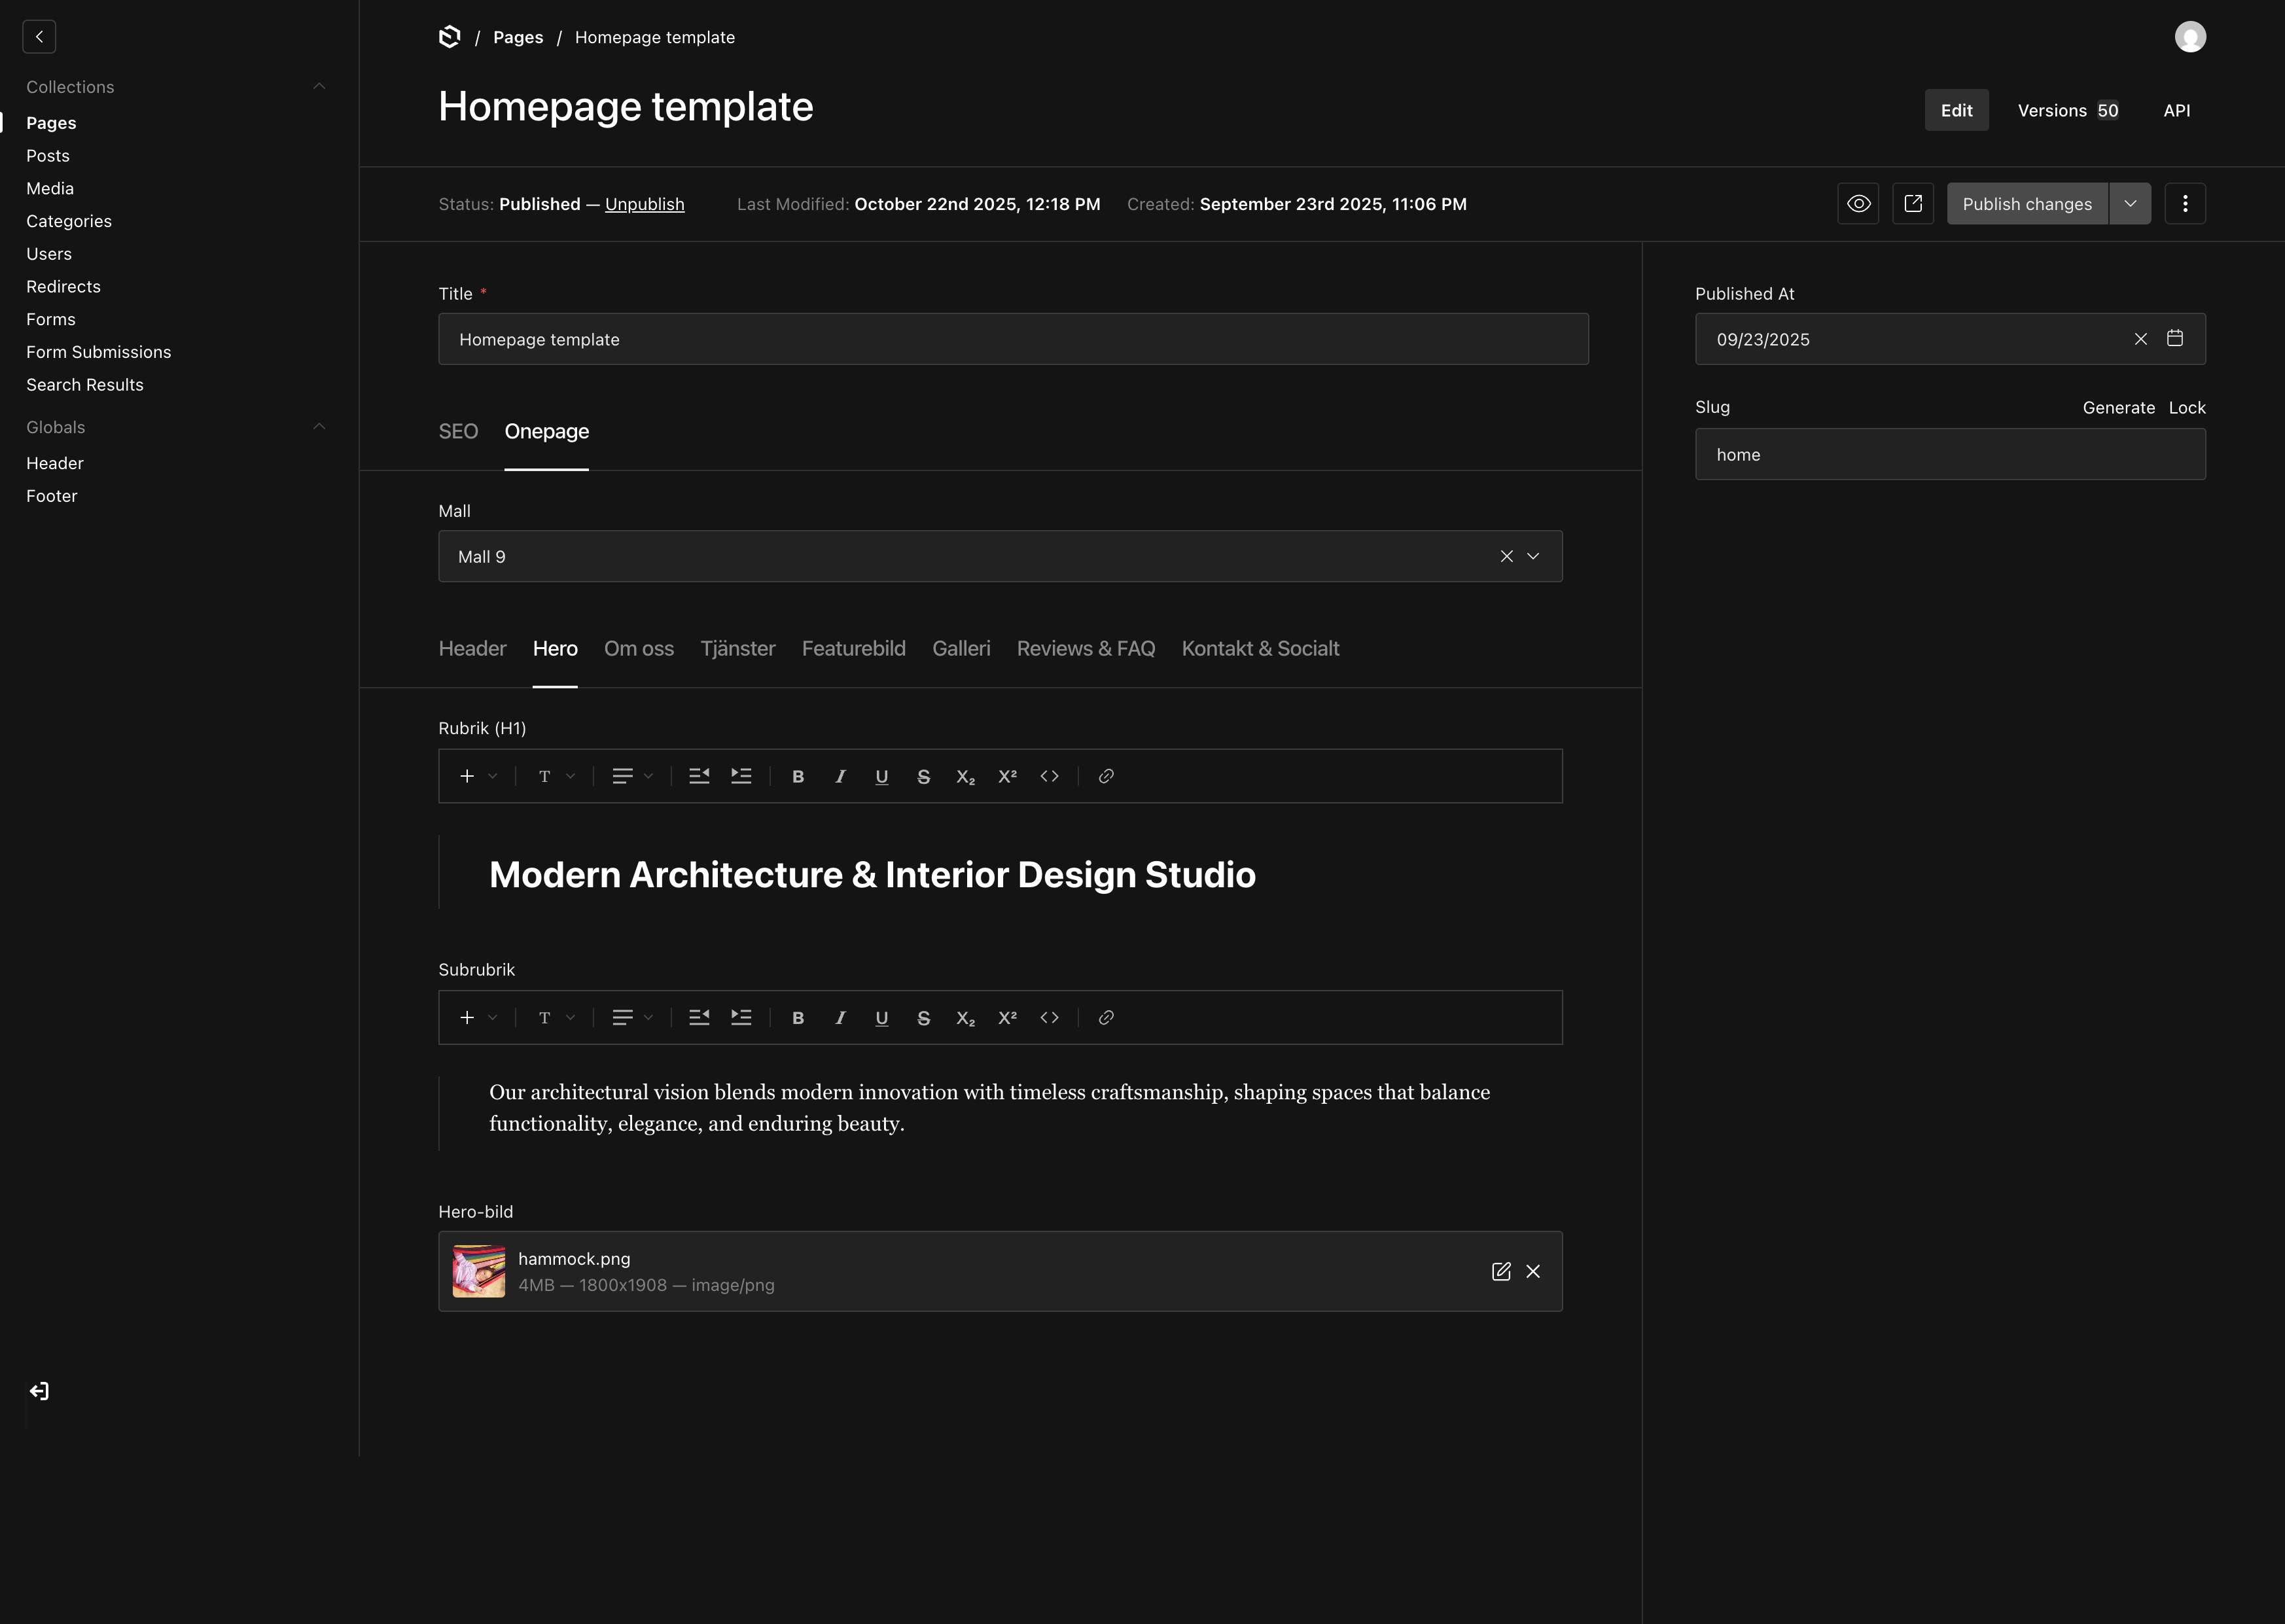Collapse the sidebar with back arrow
The width and height of the screenshot is (2285, 1624).
coord(39,37)
